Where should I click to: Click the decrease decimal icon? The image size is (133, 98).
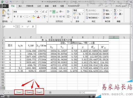point(78,17)
